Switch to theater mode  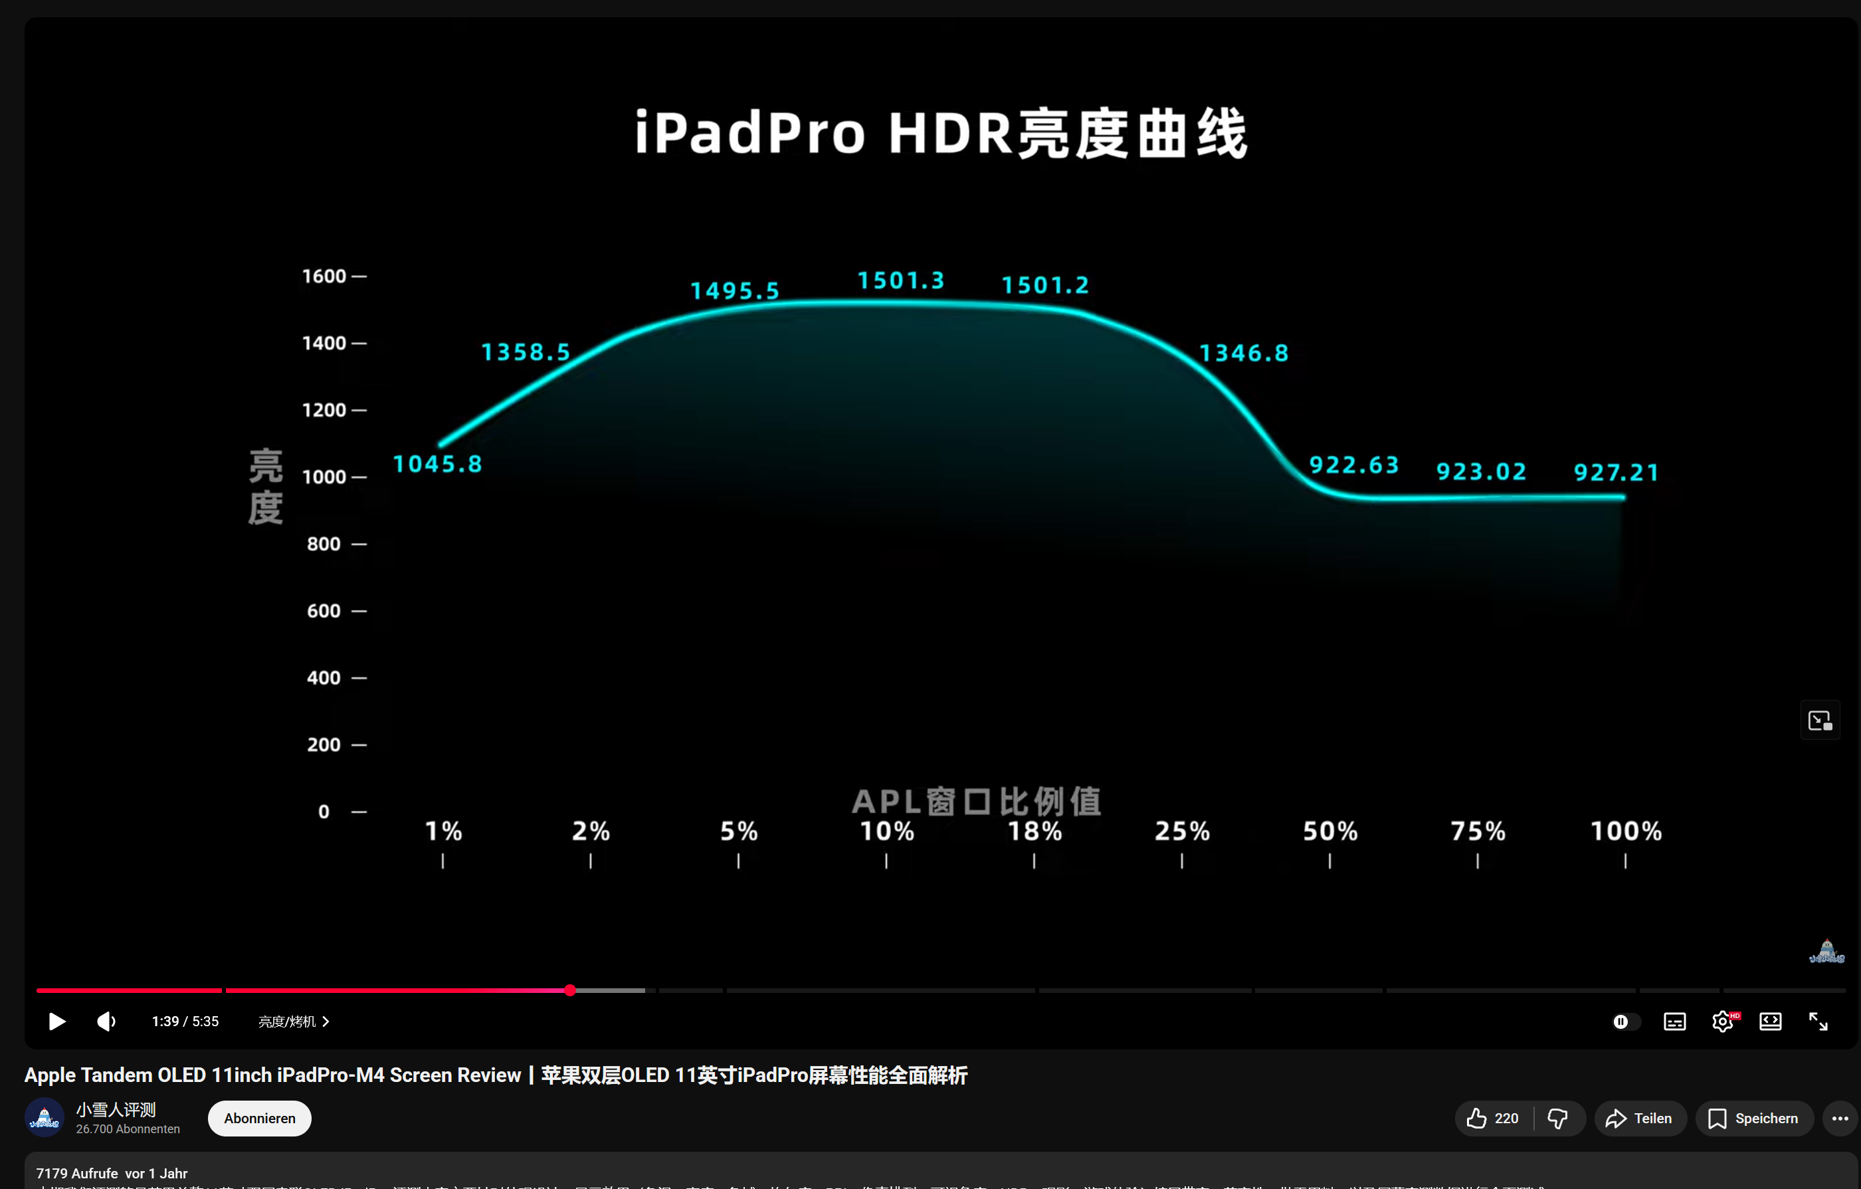1770,1022
